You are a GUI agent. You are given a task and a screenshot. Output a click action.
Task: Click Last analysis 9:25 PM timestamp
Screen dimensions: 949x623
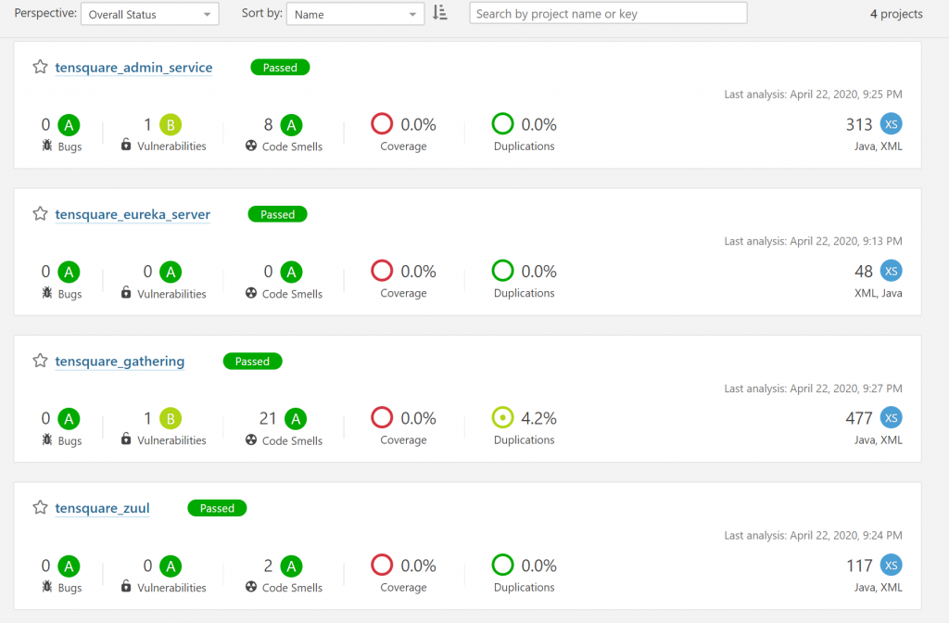[814, 94]
